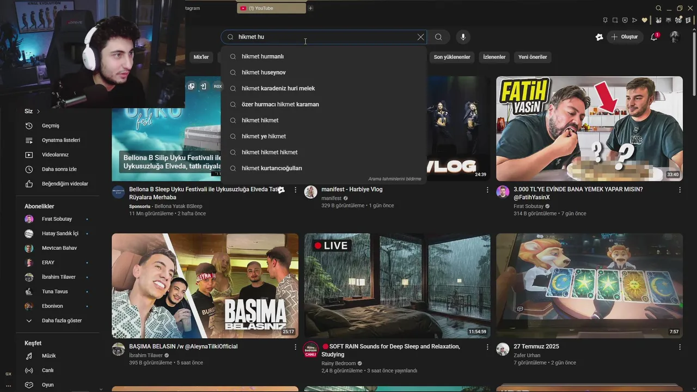Choose suggestion özer hurmacı hikmet karaman
The height and width of the screenshot is (392, 697).
323,104
